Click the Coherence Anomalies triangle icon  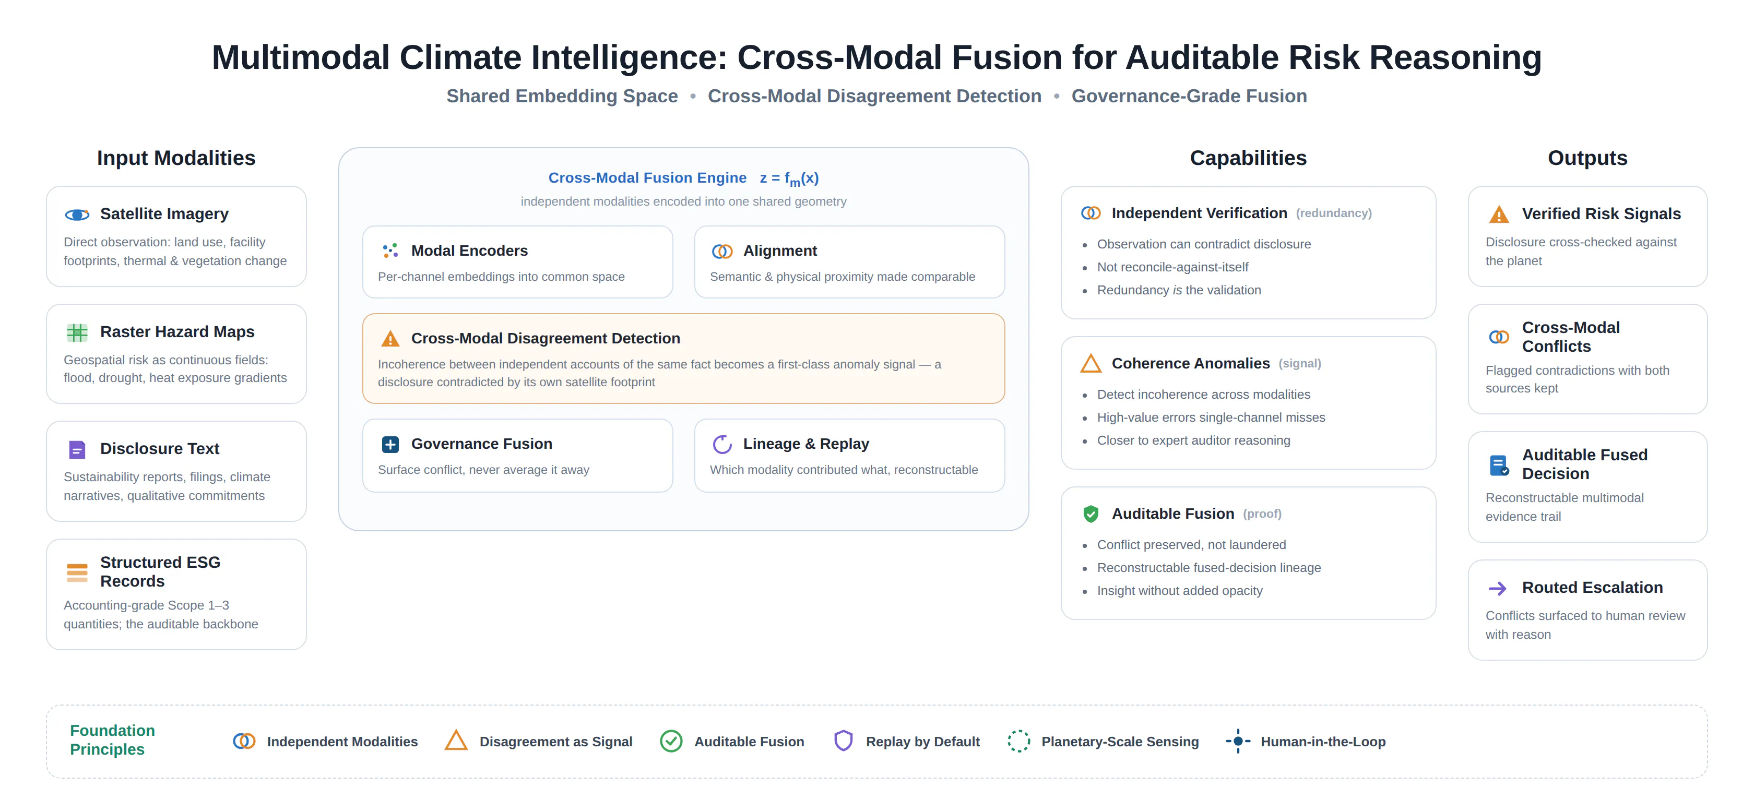click(x=1091, y=363)
